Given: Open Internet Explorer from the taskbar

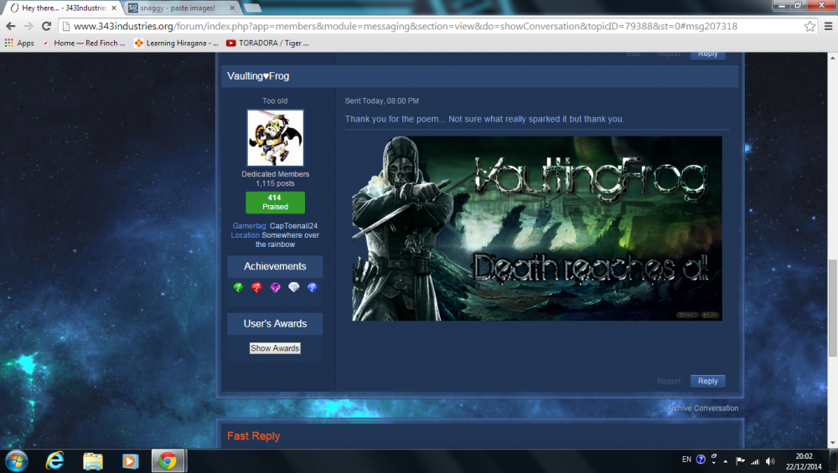Looking at the screenshot, I should 56,460.
